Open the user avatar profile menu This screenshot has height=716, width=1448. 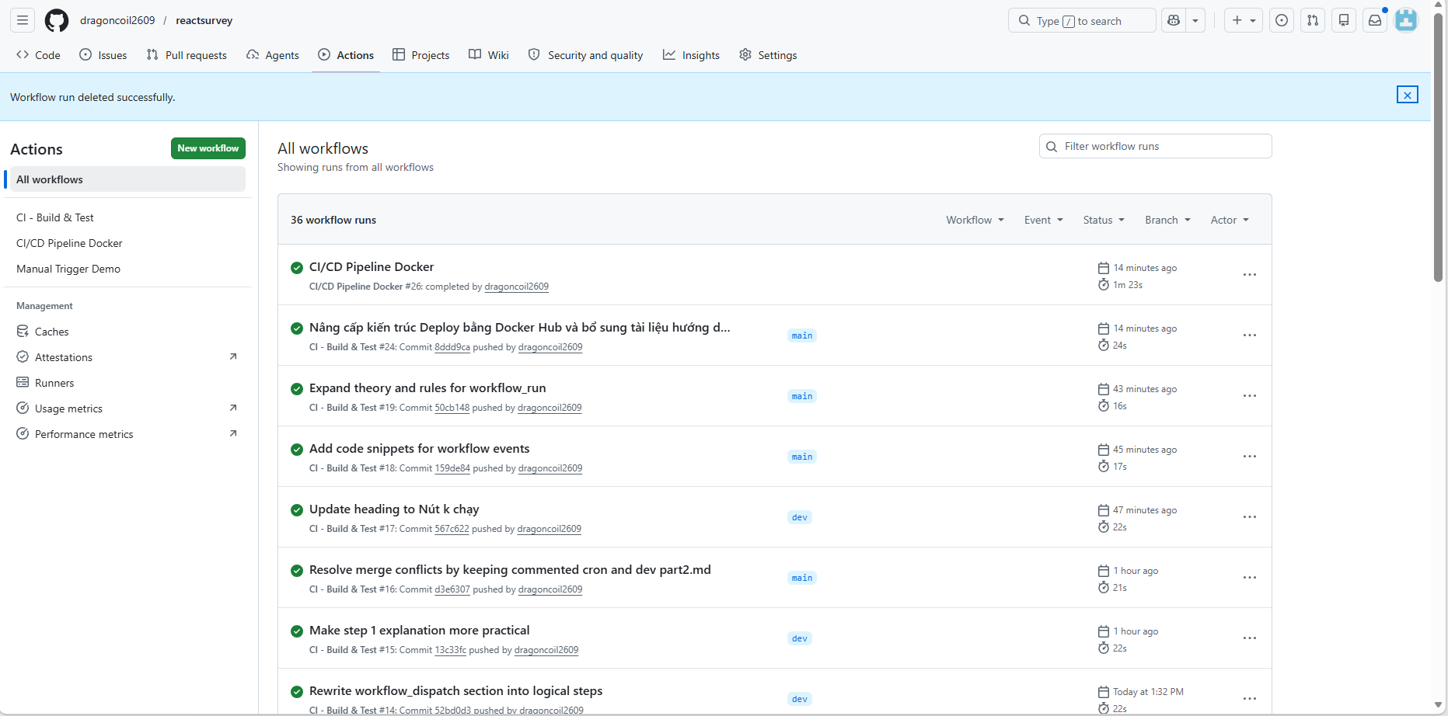(x=1406, y=20)
